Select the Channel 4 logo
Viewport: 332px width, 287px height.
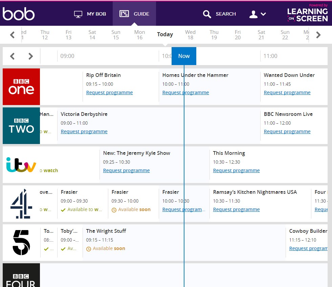[x=21, y=204]
